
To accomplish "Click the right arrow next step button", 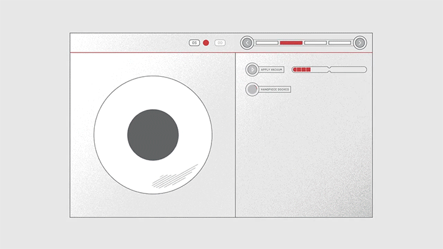I will 359,43.
